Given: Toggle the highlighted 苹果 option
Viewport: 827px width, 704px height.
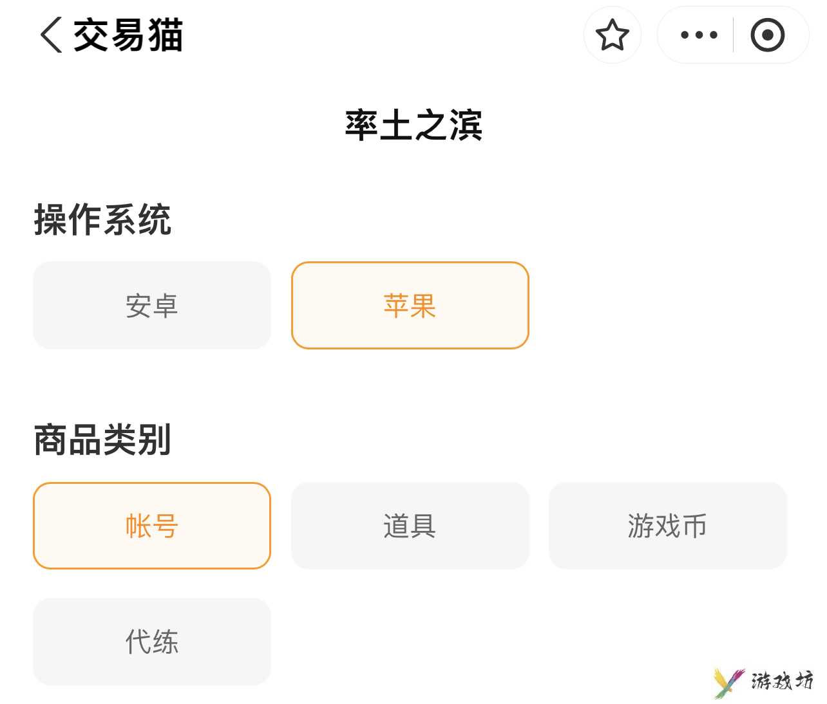Looking at the screenshot, I should (x=410, y=306).
